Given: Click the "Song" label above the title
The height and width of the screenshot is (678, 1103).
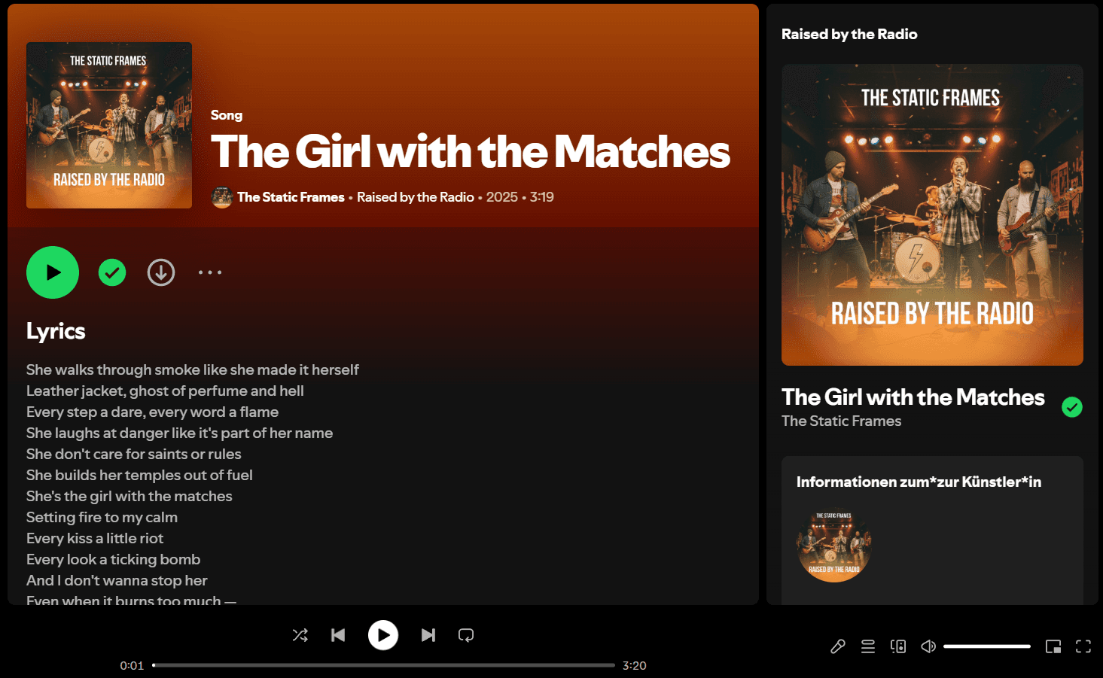Looking at the screenshot, I should [x=227, y=115].
